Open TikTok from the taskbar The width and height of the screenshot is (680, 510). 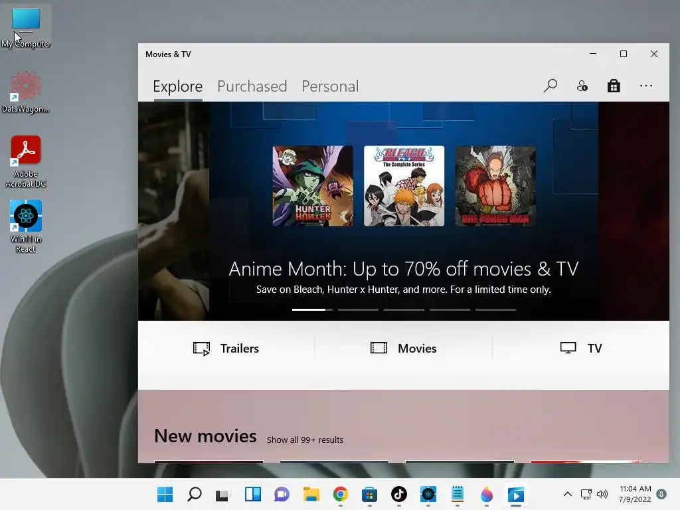[x=399, y=494]
